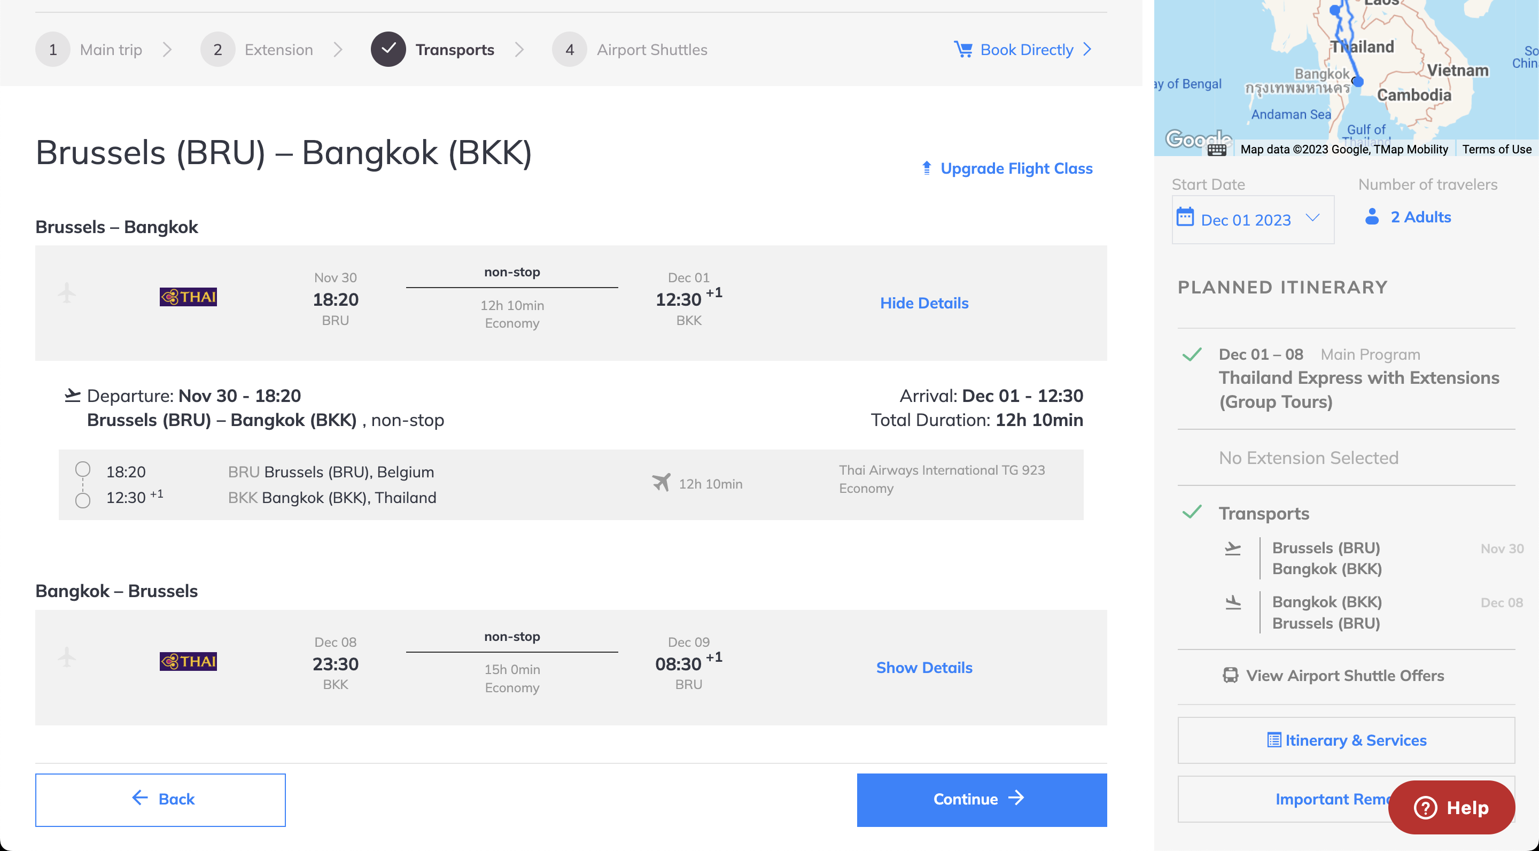The height and width of the screenshot is (851, 1539).
Task: Click Arrival Dec 01 - 12:30 text
Action: click(x=991, y=396)
